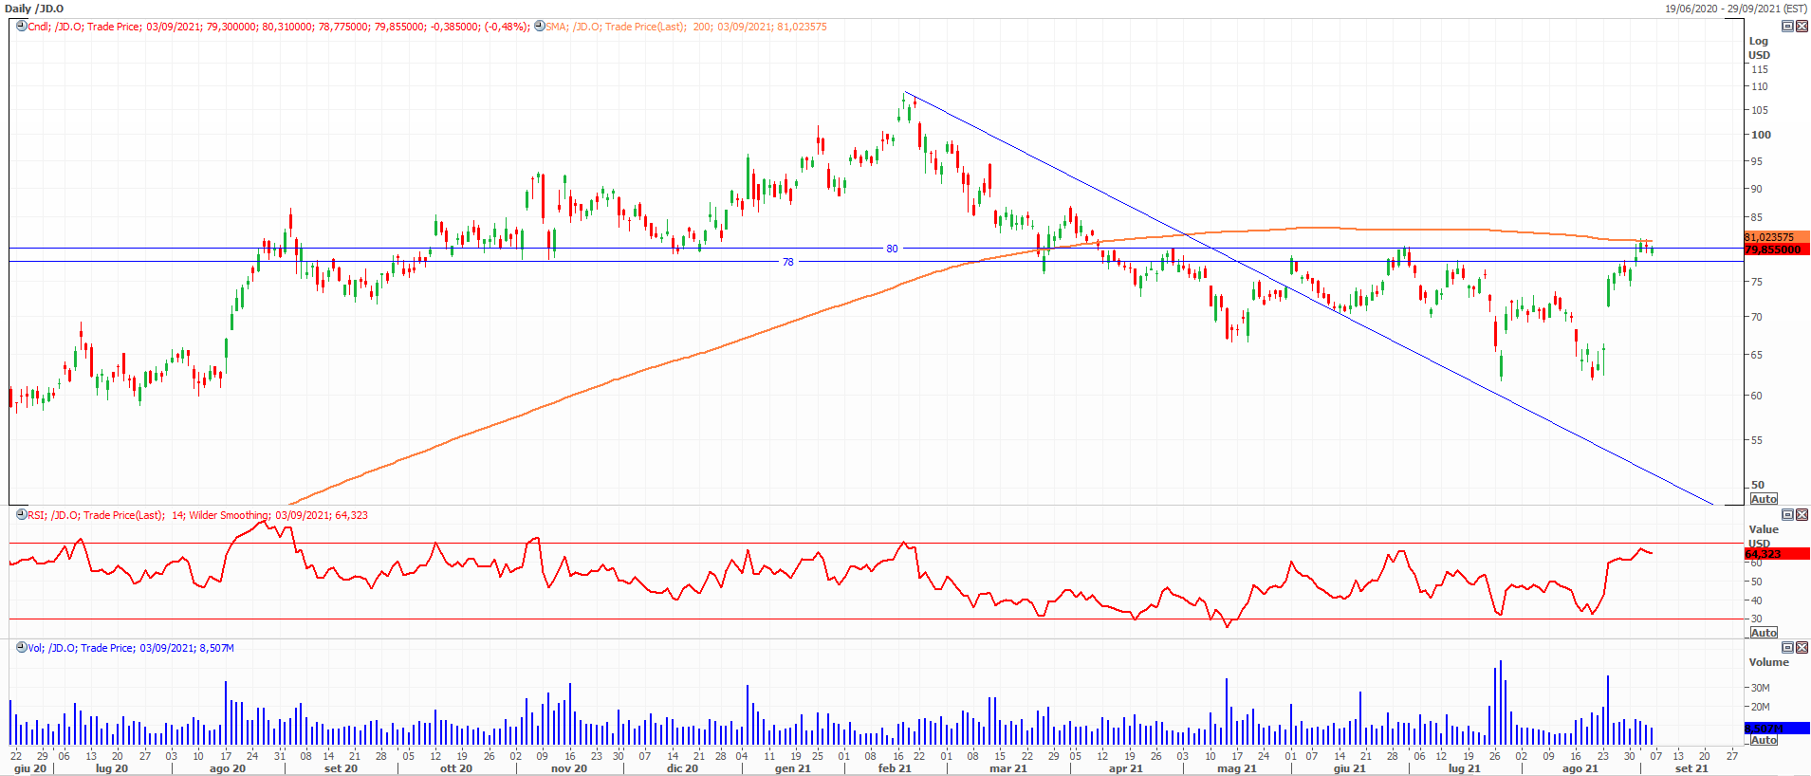Image resolution: width=1811 pixels, height=776 pixels.
Task: Click the clock icon beside the Cndl legend
Action: [21, 27]
